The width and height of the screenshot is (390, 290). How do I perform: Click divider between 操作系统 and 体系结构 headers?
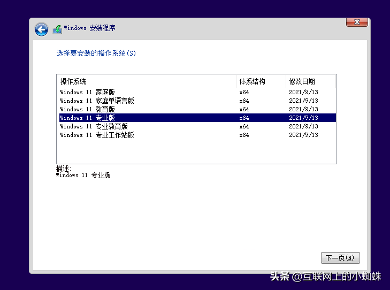pyautogui.click(x=236, y=81)
